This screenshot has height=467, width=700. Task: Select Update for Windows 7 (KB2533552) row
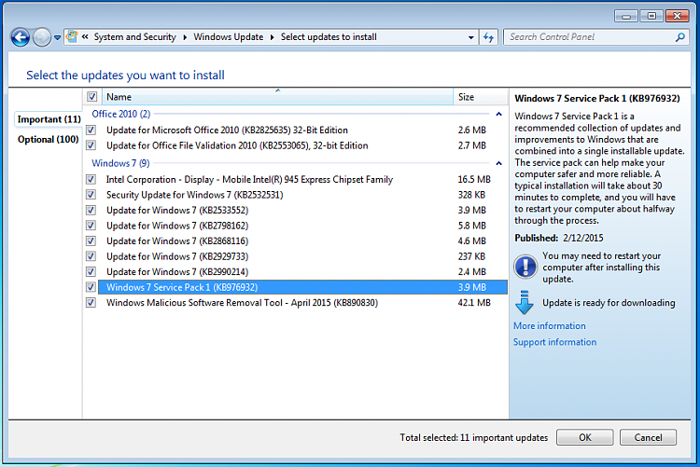[x=302, y=210]
